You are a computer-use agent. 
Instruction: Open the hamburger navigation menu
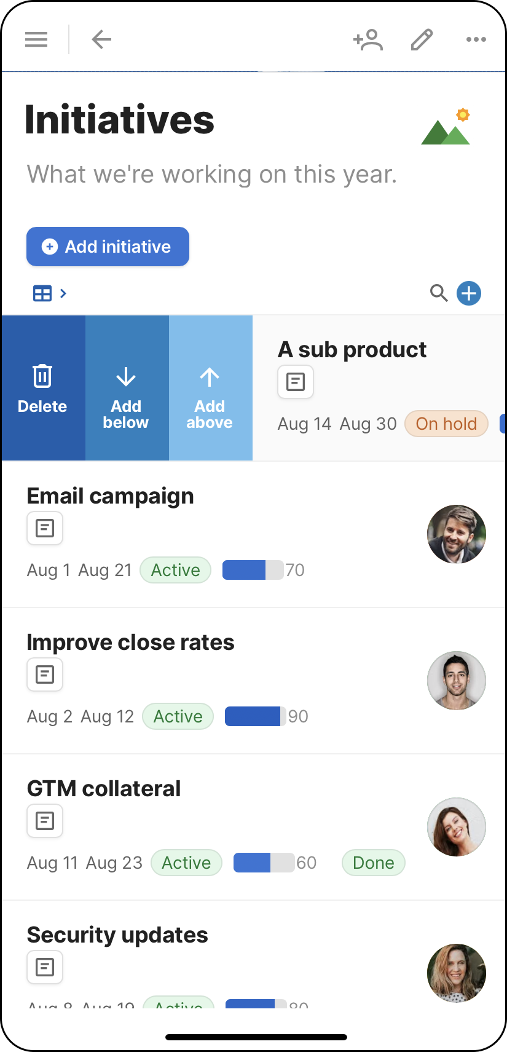36,39
